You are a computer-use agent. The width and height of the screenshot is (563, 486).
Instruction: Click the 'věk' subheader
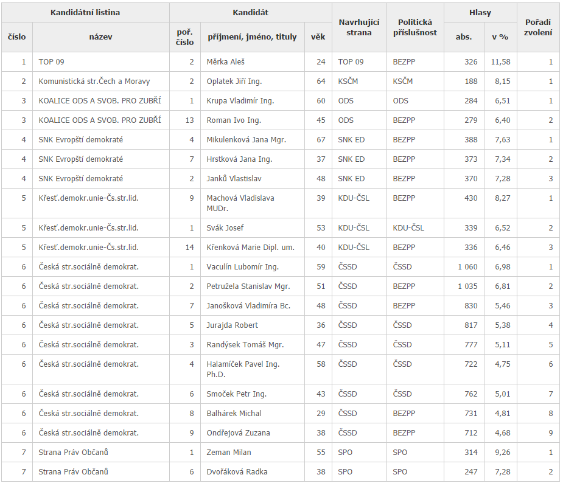click(x=318, y=37)
